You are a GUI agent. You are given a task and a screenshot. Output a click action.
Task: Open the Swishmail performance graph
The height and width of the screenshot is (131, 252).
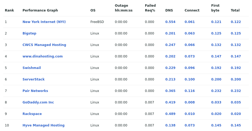click(x=32, y=68)
